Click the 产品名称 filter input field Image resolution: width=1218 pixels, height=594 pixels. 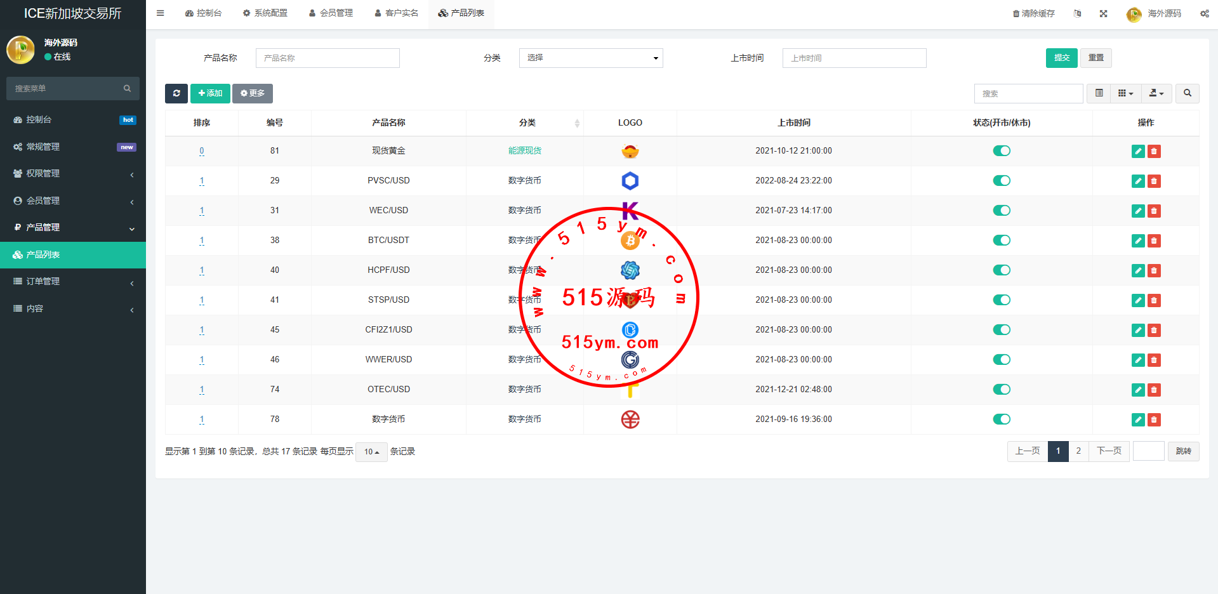click(328, 58)
